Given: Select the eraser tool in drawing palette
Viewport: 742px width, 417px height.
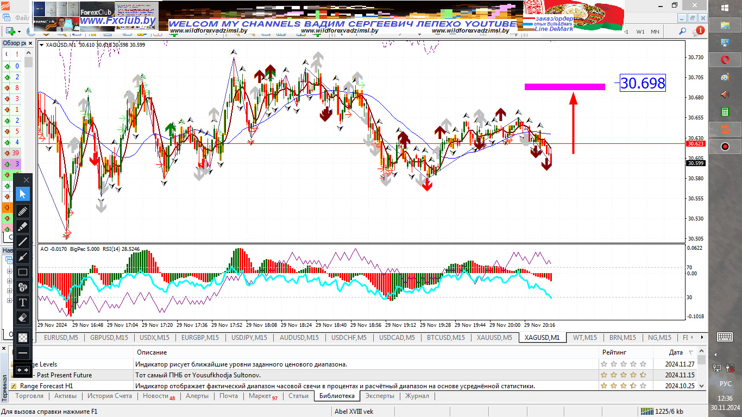Looking at the screenshot, I should 23,317.
